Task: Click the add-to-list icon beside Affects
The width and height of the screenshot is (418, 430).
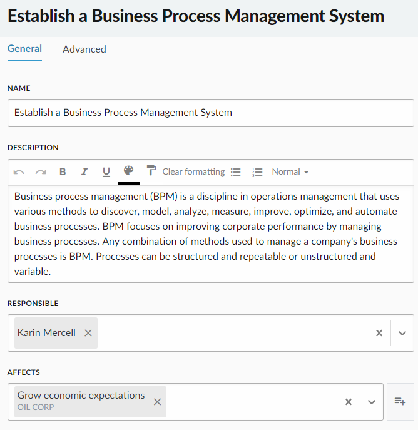Action: 400,401
